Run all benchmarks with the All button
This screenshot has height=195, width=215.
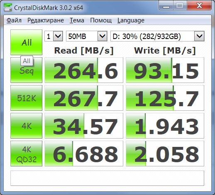[x=26, y=42]
